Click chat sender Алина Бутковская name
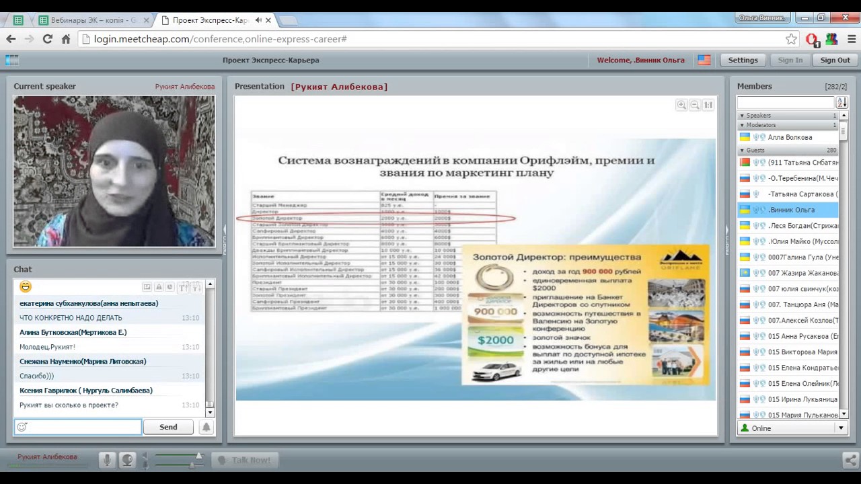Screen dimensions: 861x484 (x=73, y=333)
